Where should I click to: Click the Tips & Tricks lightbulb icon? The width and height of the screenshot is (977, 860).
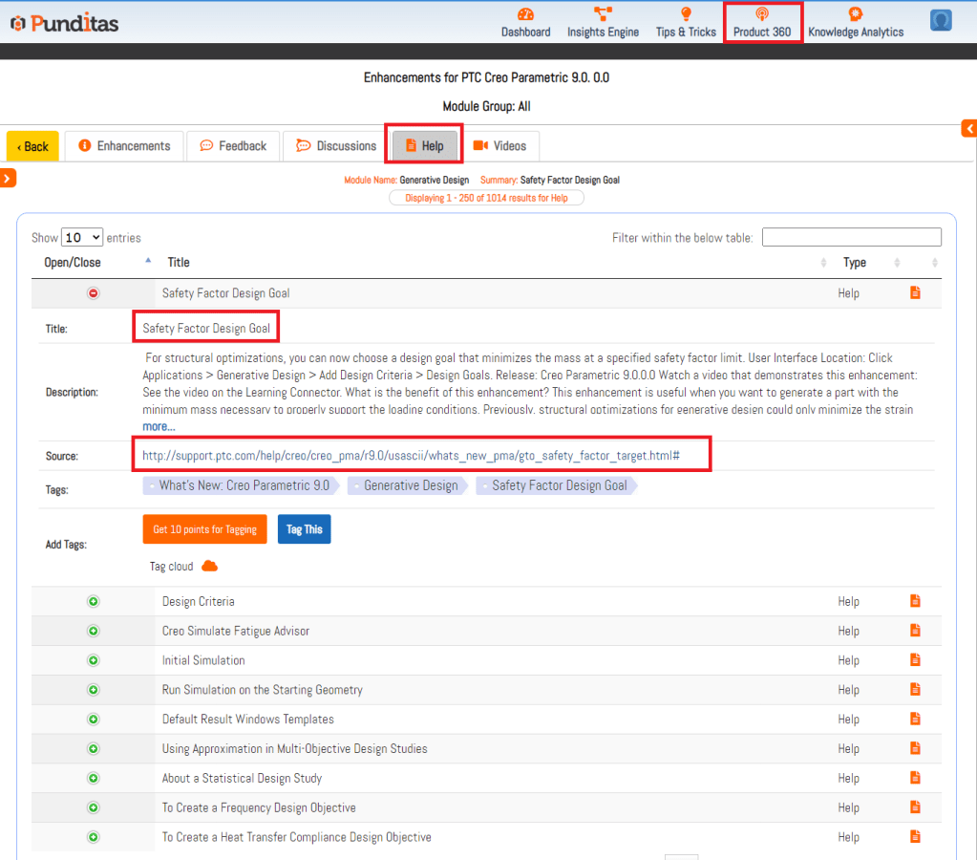click(x=686, y=14)
